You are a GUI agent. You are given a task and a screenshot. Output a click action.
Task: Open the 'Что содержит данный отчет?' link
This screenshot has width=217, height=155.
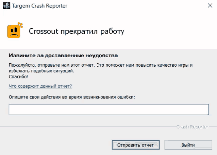click(40, 86)
